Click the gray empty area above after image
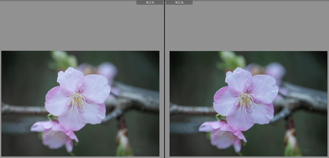The image size is (329, 158). pyautogui.click(x=247, y=27)
